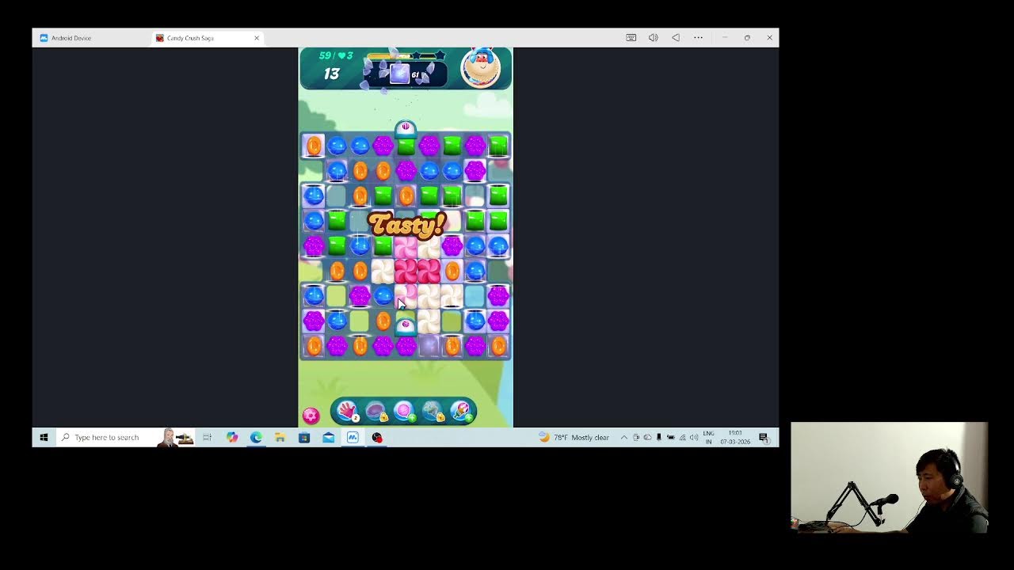This screenshot has height=570, width=1014.
Task: Open Microsoft Store from the taskbar
Action: point(304,437)
